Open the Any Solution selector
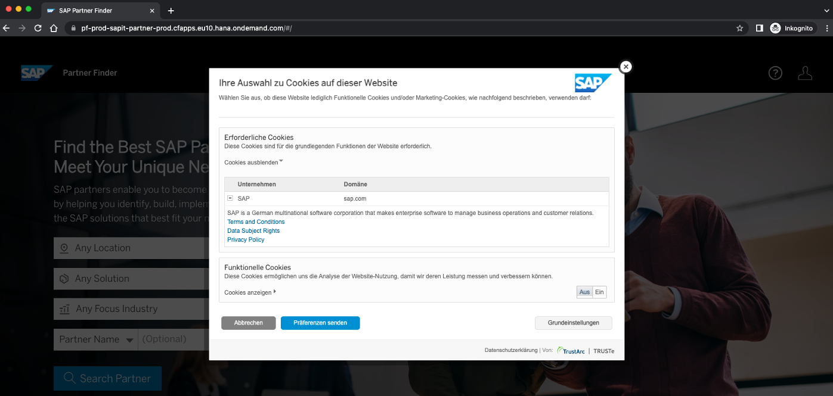 [x=131, y=279]
